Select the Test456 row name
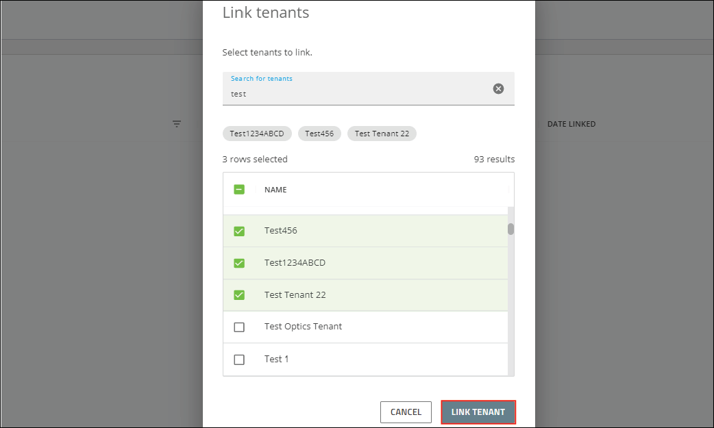Screen dimensions: 714x428 (280, 230)
